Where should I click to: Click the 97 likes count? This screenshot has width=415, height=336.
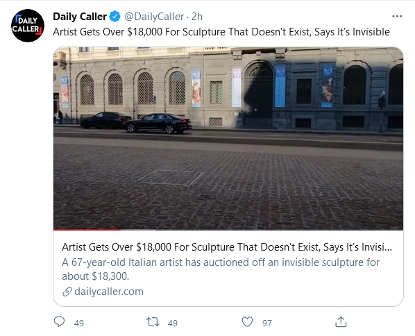(266, 323)
